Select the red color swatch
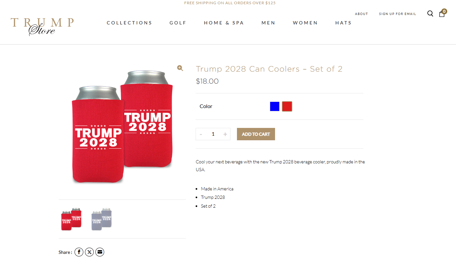Image resolution: width=456 pixels, height=275 pixels. (287, 106)
